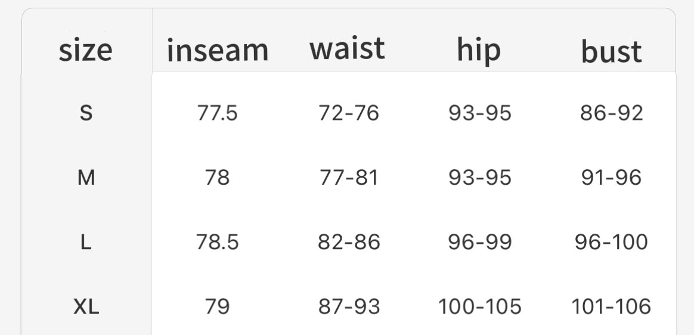Click the "size" column header
Screen dimensions: 694x335
tap(86, 50)
